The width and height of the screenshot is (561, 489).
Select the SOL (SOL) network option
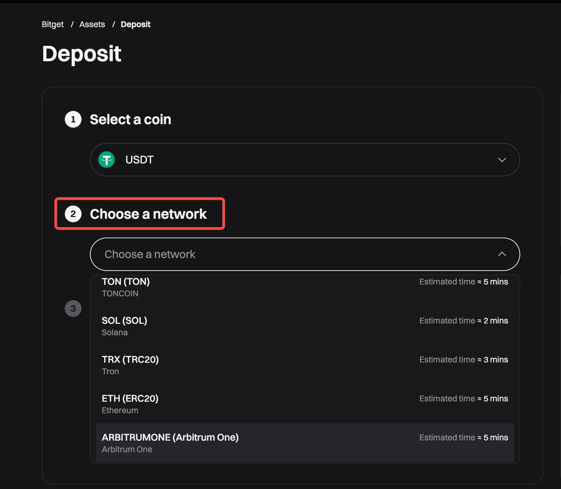tap(305, 326)
